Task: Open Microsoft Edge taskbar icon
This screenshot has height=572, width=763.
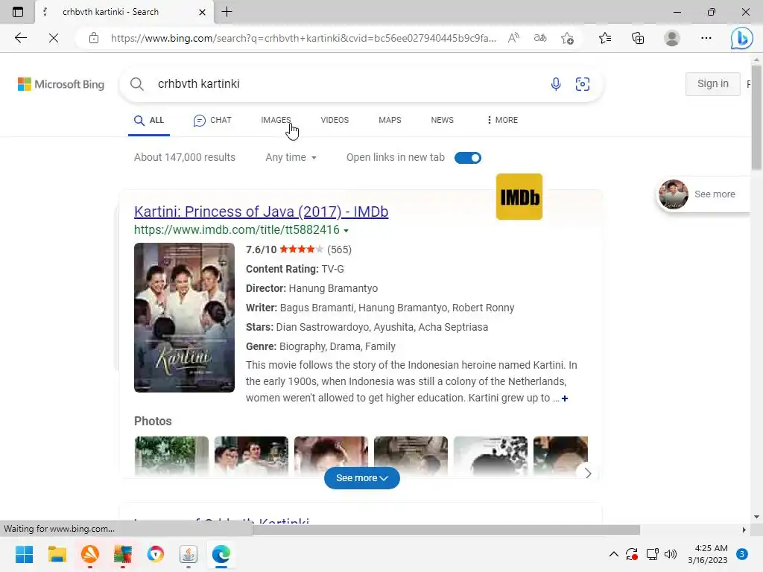Action: (x=221, y=554)
